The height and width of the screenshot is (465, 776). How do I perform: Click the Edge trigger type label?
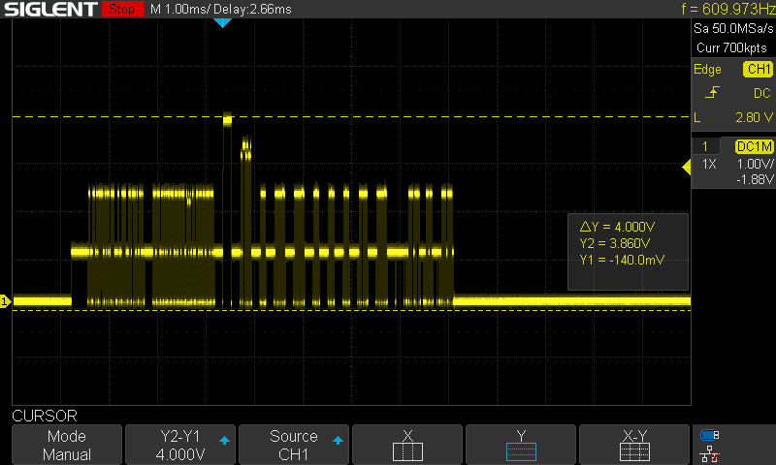pyautogui.click(x=707, y=70)
